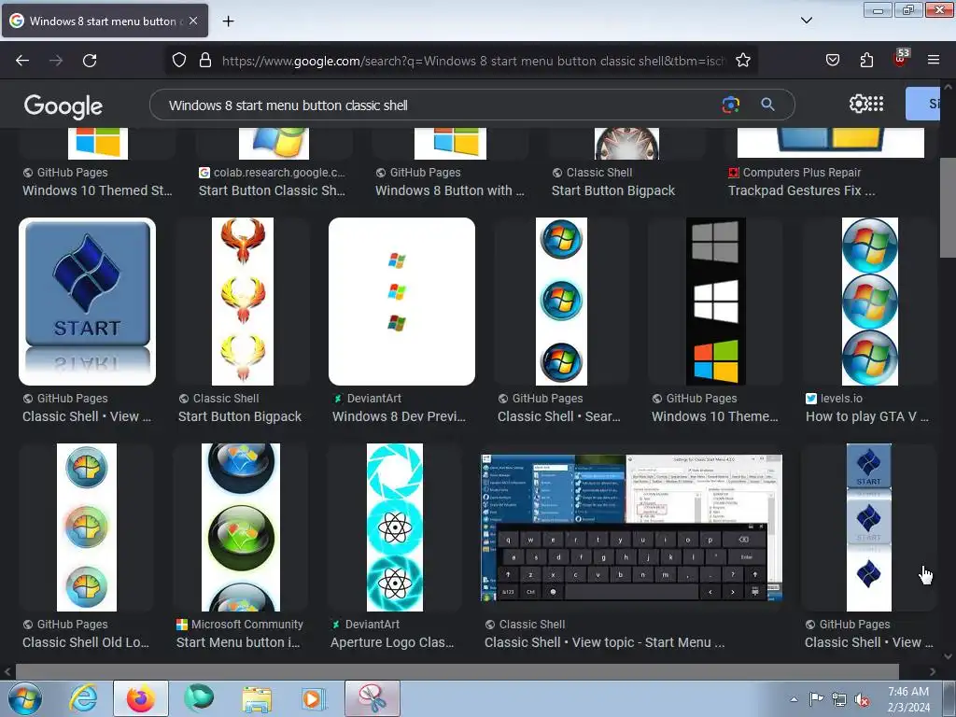Open the Pocket save icon
Screen dimensions: 956x717
(832, 61)
